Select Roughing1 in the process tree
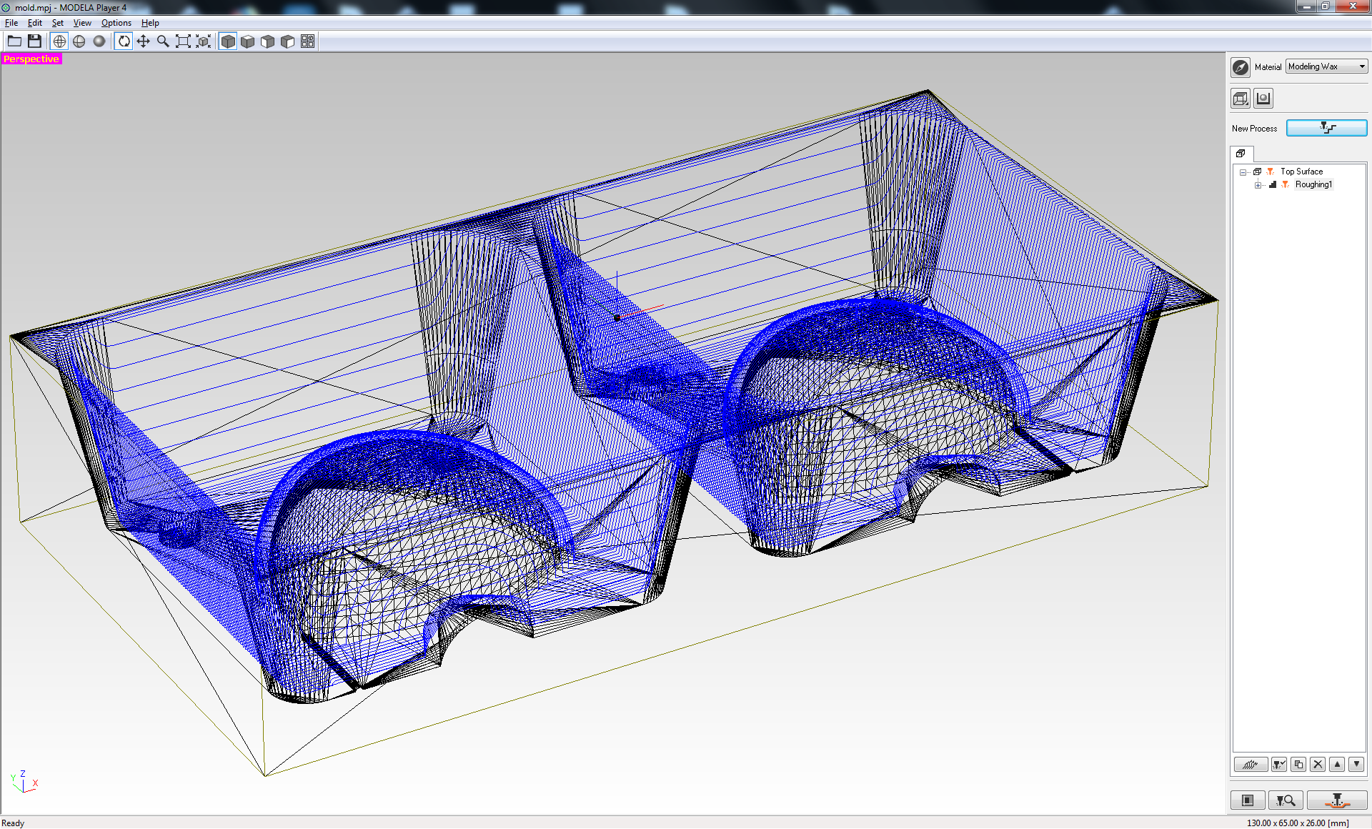This screenshot has height=829, width=1372. click(1313, 184)
